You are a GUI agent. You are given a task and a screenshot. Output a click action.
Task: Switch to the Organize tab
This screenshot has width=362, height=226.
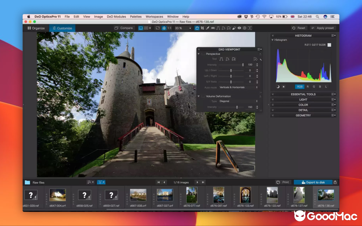click(x=36, y=28)
